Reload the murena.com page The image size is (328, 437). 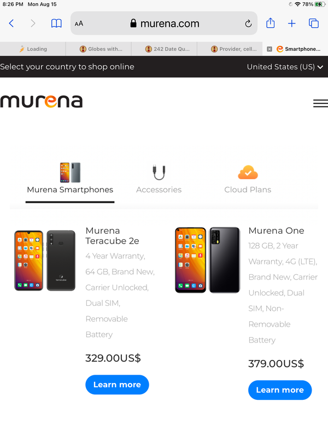[248, 23]
